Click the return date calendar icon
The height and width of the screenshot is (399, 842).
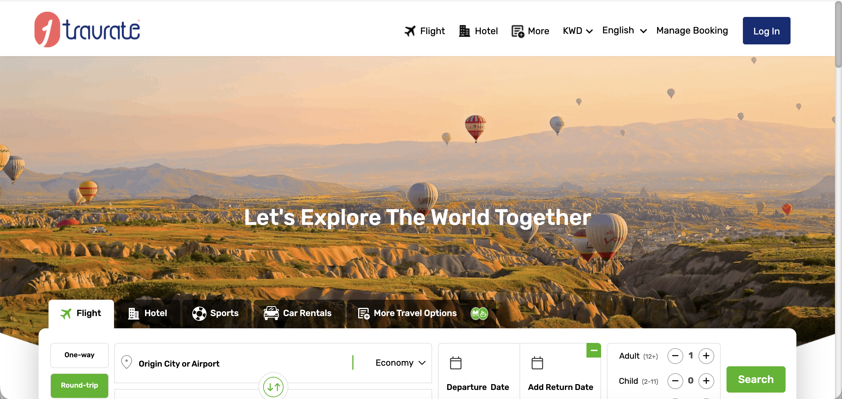(537, 363)
